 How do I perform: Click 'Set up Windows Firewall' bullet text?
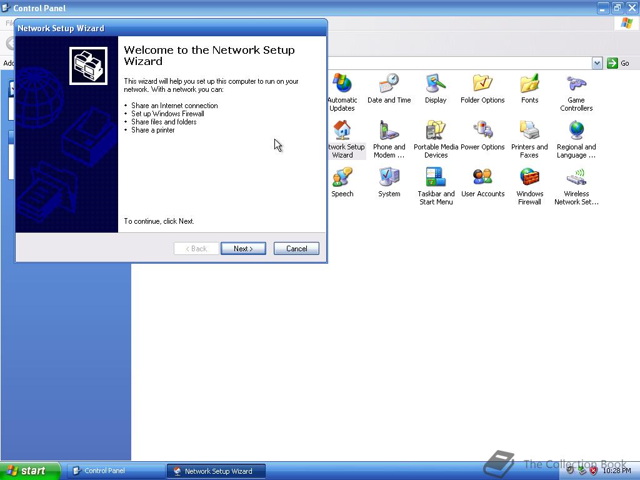point(167,114)
